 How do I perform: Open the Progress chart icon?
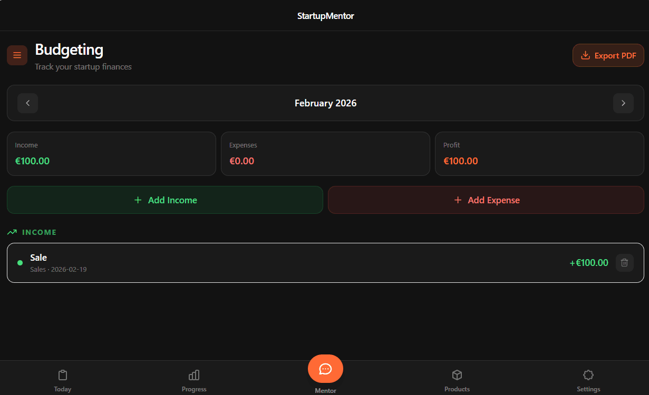[194, 374]
